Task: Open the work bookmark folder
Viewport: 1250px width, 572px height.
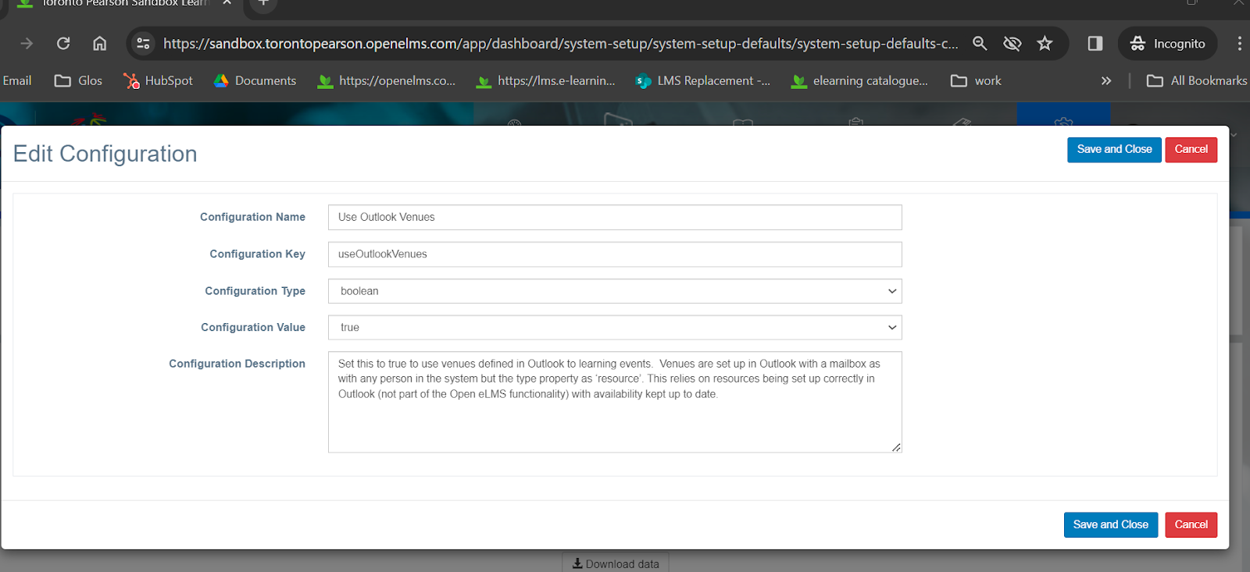Action: point(976,80)
